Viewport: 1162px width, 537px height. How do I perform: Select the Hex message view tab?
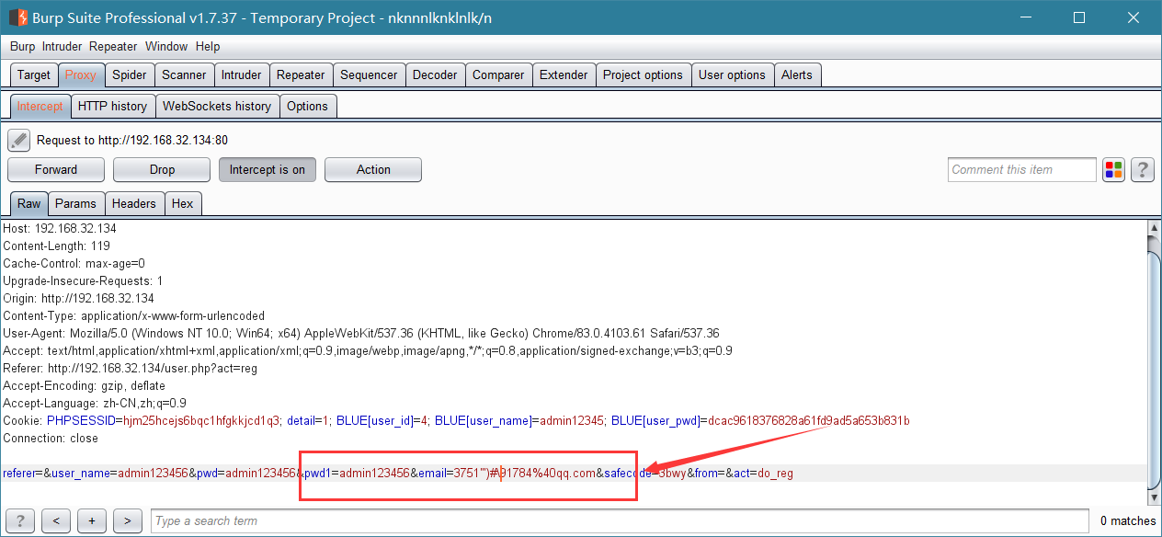183,204
